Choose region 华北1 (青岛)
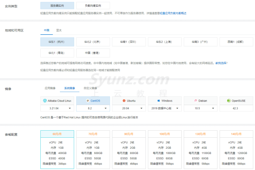Screen dimensions: 255x170 57,53
